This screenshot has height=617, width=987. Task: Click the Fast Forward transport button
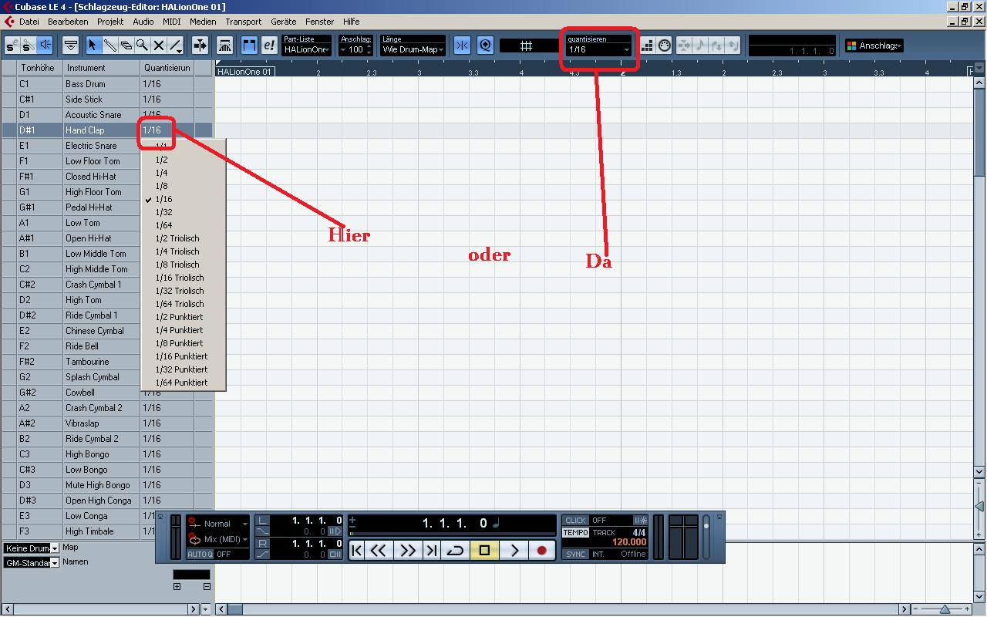point(407,550)
